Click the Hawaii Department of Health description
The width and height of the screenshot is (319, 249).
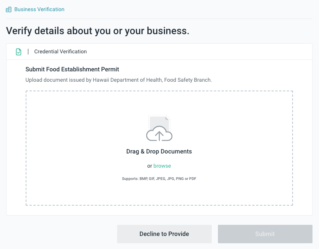pyautogui.click(x=119, y=80)
